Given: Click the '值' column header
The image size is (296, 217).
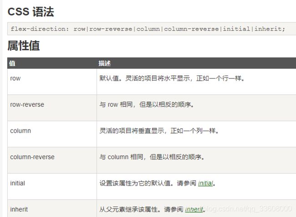Looking at the screenshot, I should point(12,63).
